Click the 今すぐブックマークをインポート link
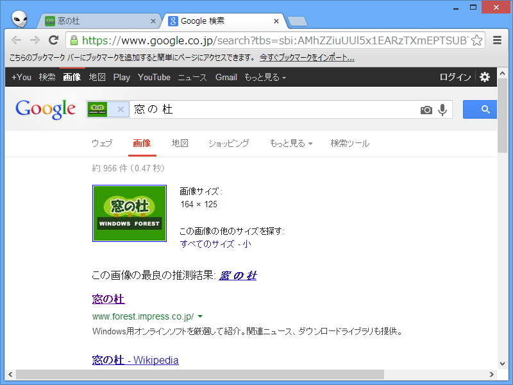 point(307,58)
